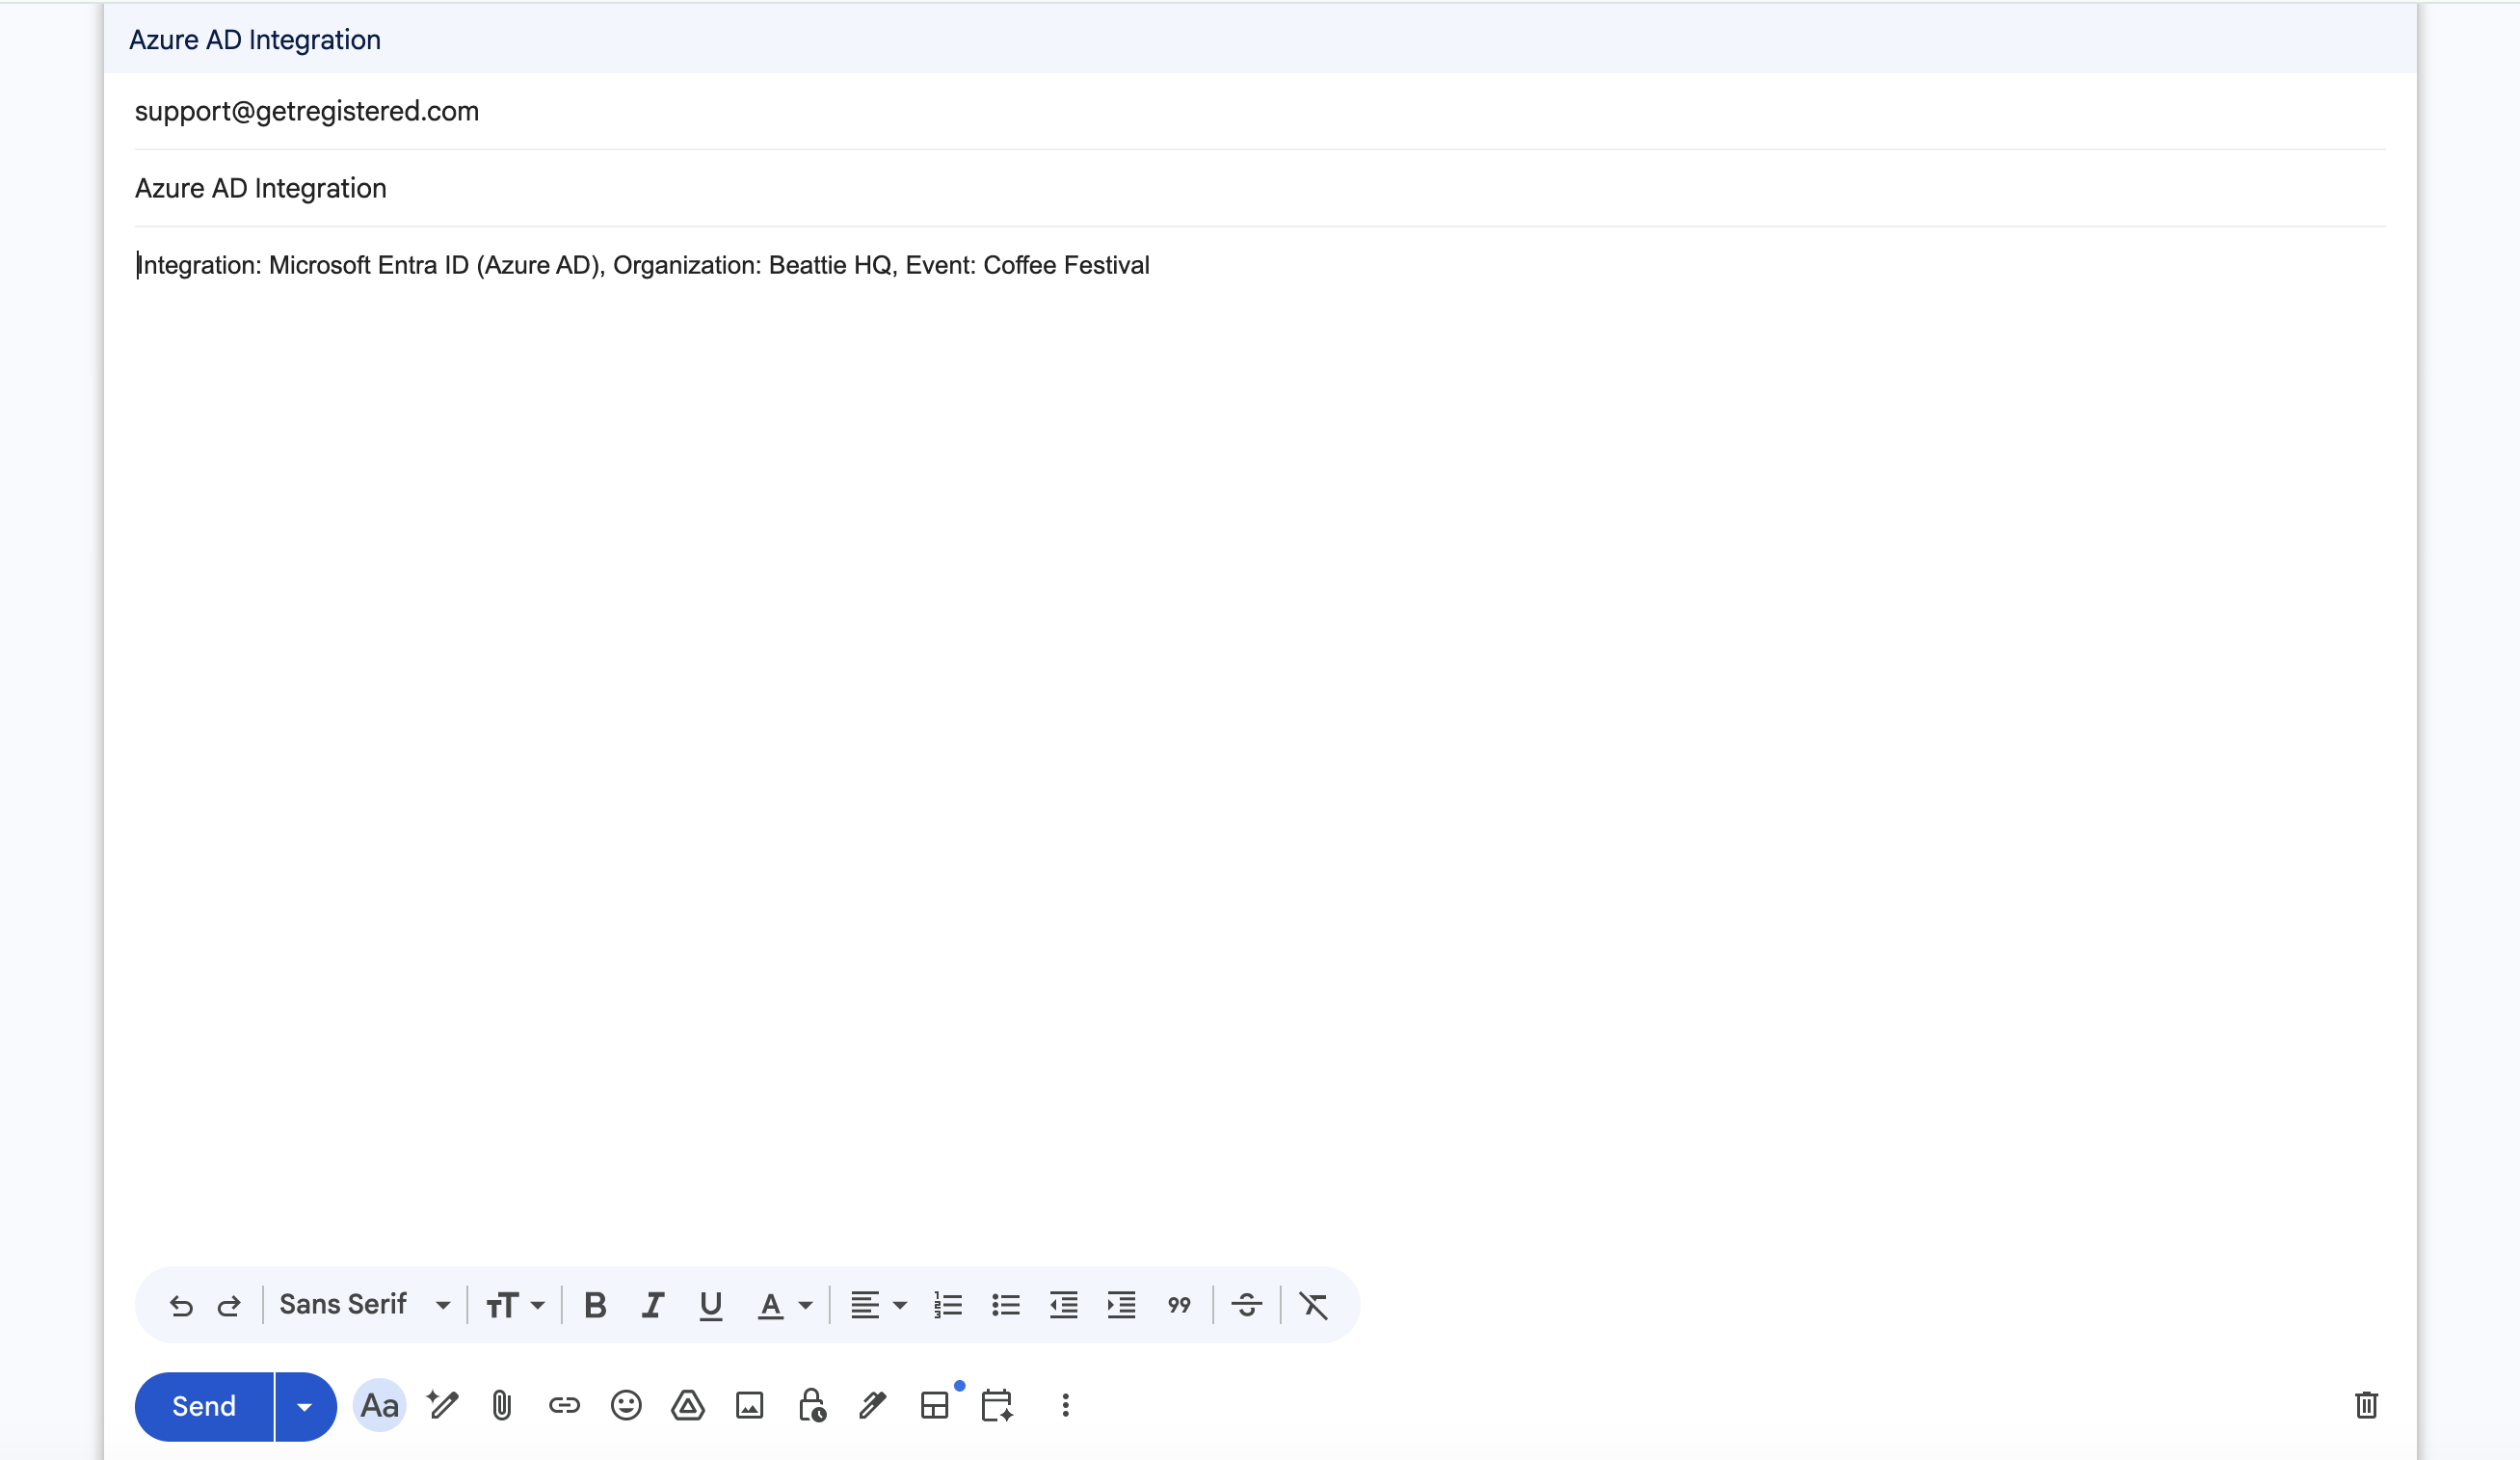
Task: Insert files using Google Drive icon
Action: [688, 1405]
